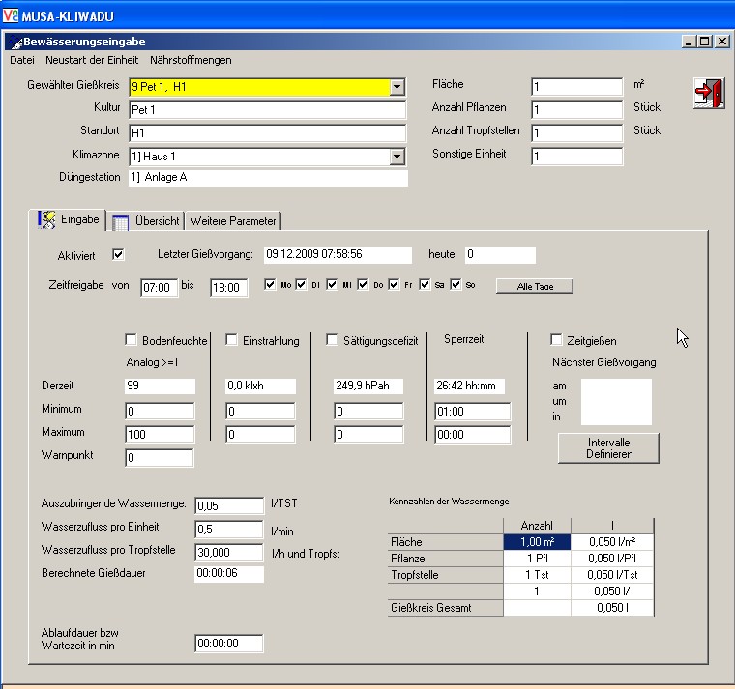Click the Letzter Gießvorgang date value
Screen dimensions: 735x689
point(338,255)
